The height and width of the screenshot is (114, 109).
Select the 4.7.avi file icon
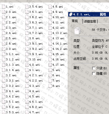pos(27,112)
